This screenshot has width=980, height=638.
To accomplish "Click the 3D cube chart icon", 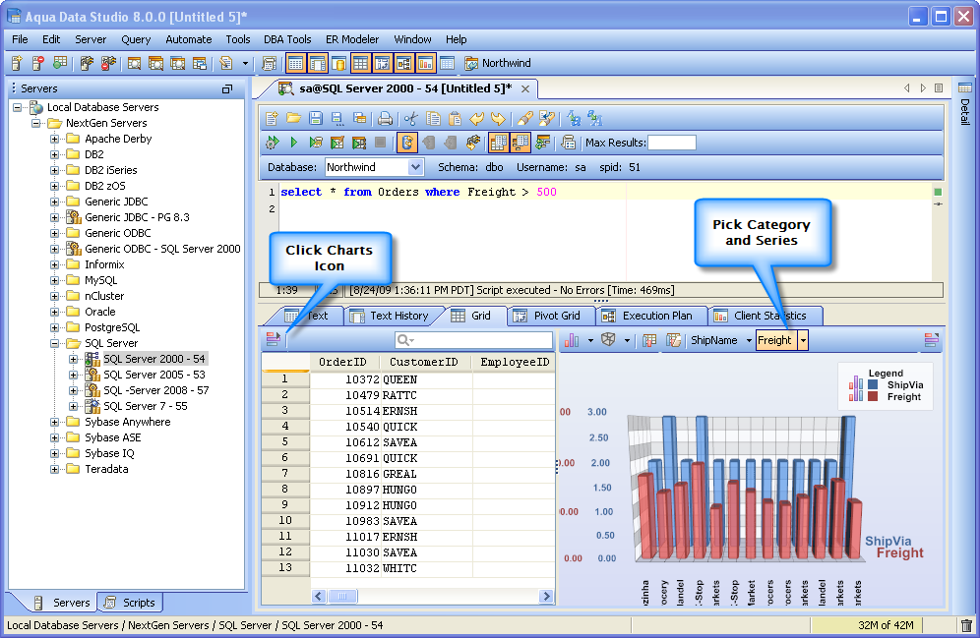I will click(608, 340).
